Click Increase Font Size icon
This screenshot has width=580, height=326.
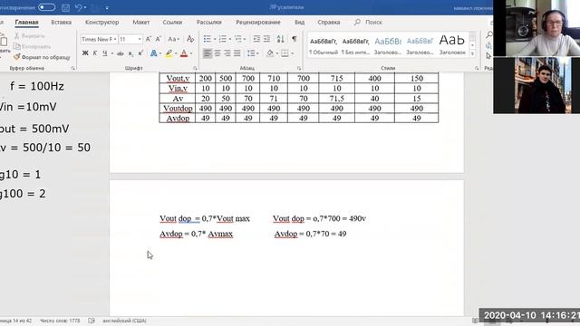pyautogui.click(x=149, y=39)
